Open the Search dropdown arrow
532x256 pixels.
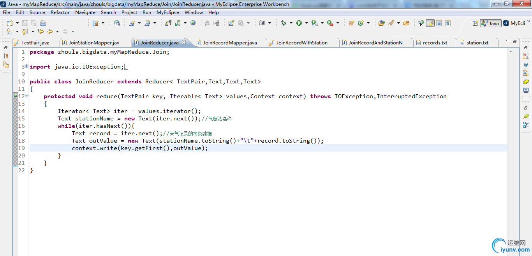point(398,23)
